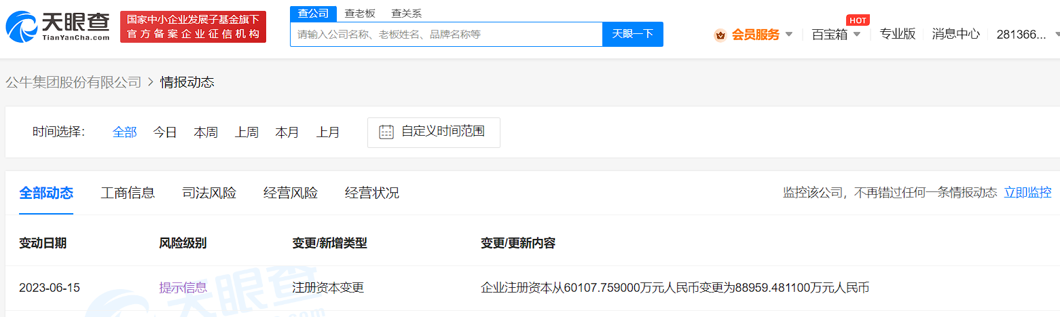Viewport: 1060px width, 317px height.
Task: Click the 变动日期 column header
Action: (x=43, y=243)
